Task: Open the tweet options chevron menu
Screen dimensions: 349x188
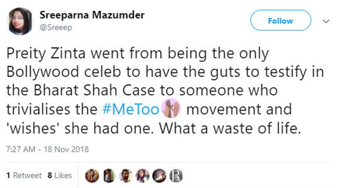Action: 327,21
